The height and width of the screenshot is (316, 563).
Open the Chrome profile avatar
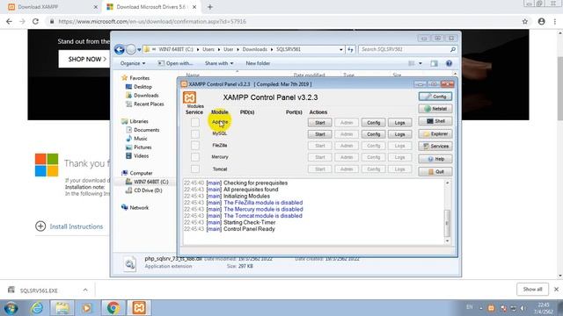542,21
